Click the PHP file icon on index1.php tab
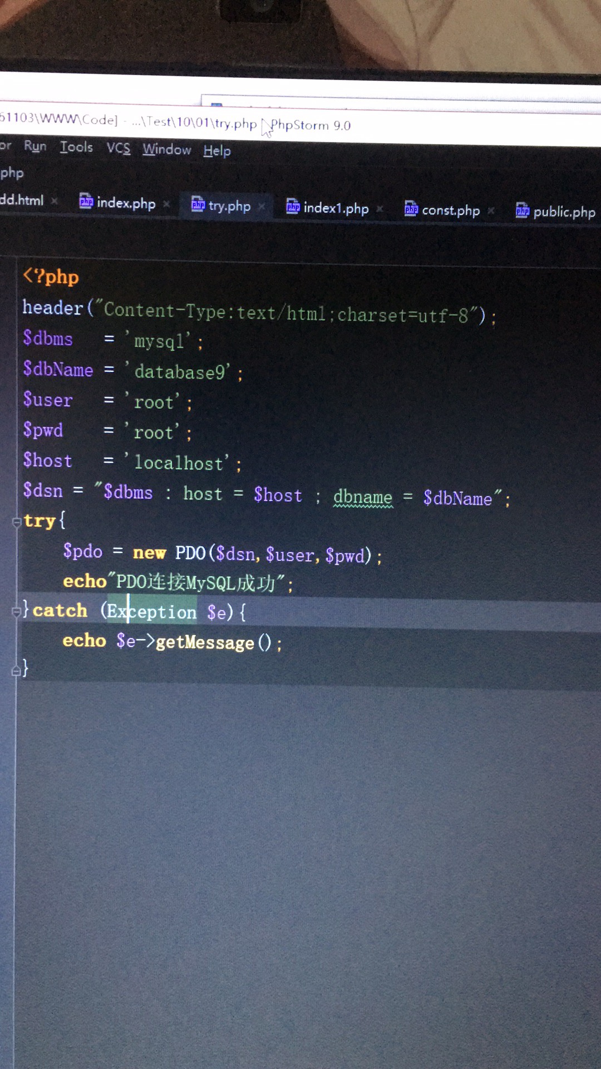This screenshot has width=601, height=1069. [x=293, y=207]
